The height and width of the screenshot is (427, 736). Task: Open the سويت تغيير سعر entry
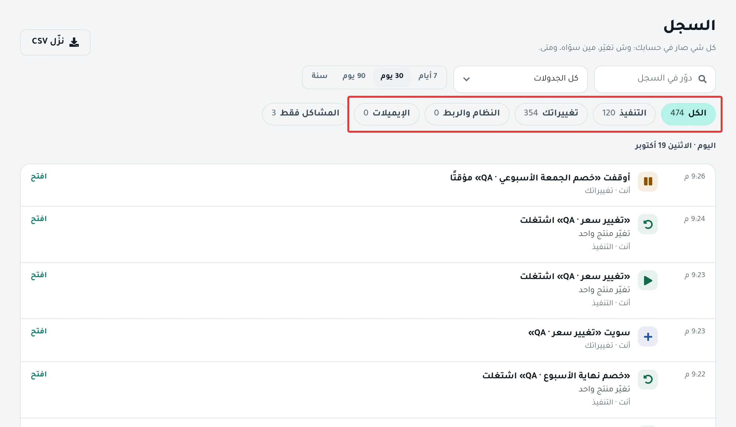tap(39, 331)
